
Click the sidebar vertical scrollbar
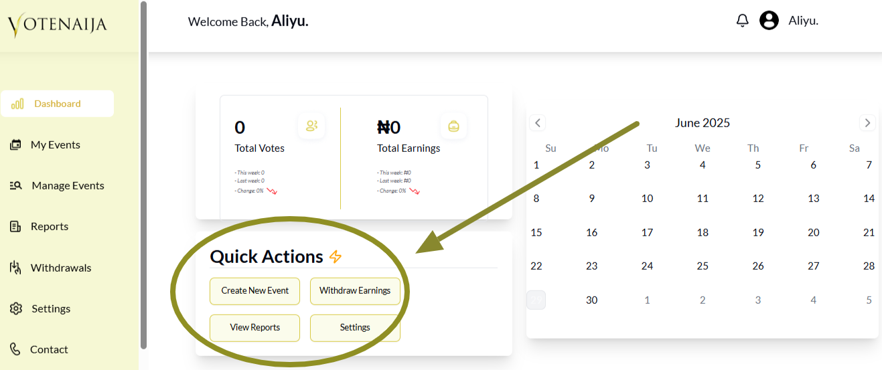[143, 174]
